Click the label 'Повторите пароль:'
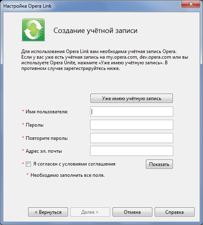The height and width of the screenshot is (225, 203). 47,138
